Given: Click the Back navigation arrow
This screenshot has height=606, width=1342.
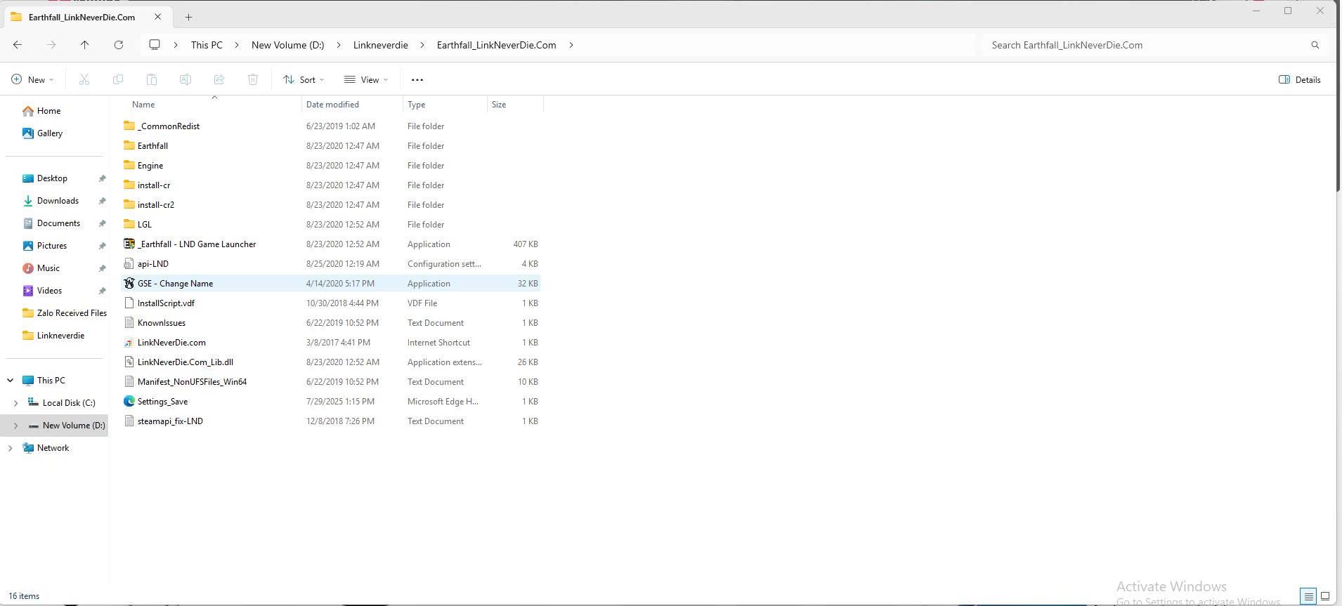Looking at the screenshot, I should (18, 45).
